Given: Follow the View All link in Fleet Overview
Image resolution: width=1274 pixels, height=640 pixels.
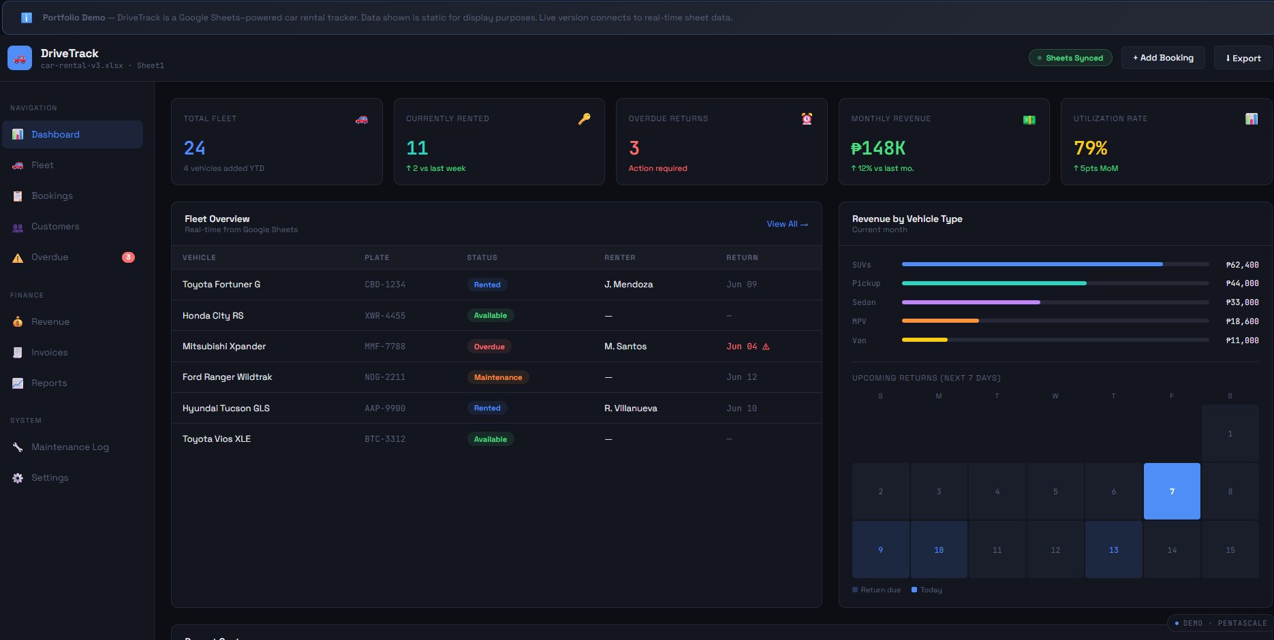Looking at the screenshot, I should click(787, 224).
